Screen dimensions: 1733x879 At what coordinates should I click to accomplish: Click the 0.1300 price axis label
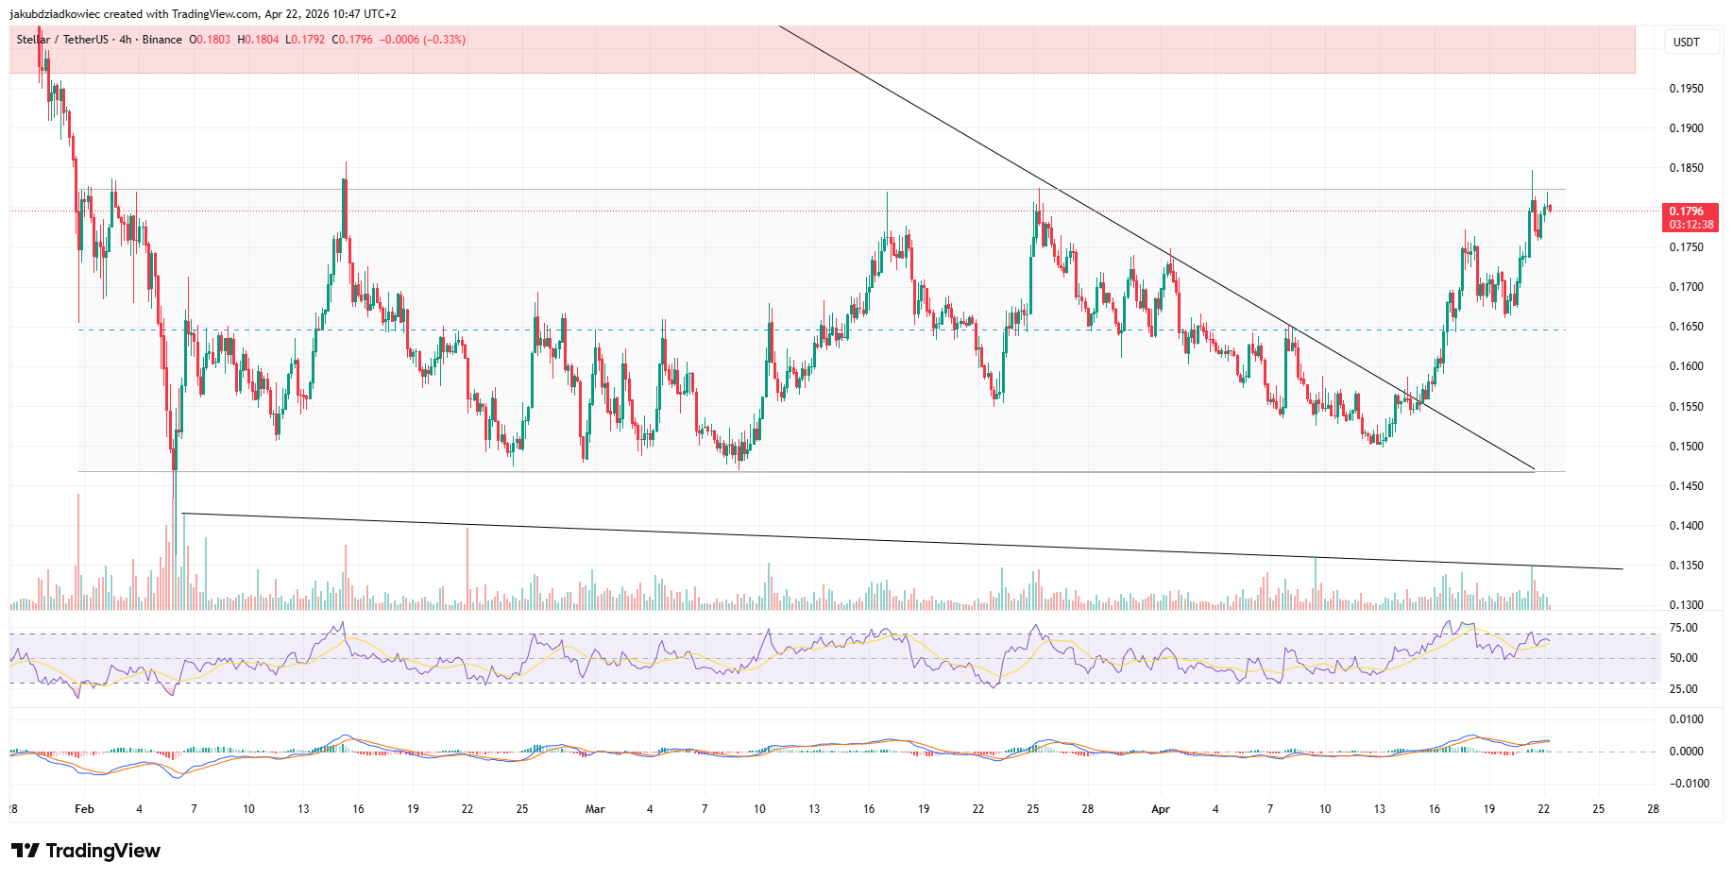[1687, 605]
